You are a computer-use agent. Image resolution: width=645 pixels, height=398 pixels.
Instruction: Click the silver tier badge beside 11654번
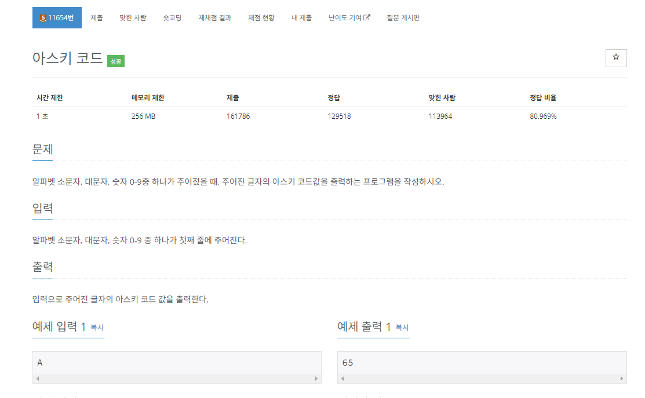(43, 18)
